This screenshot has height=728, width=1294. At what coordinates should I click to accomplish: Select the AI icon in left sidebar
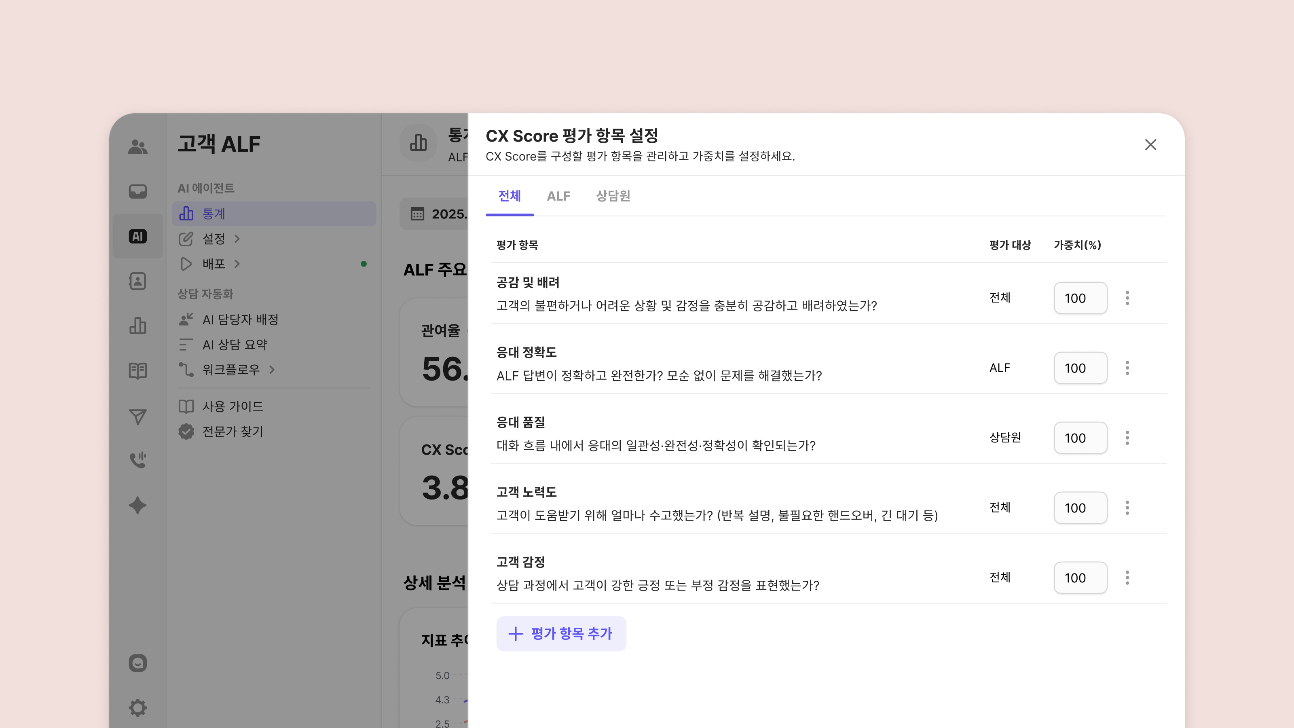tap(137, 236)
